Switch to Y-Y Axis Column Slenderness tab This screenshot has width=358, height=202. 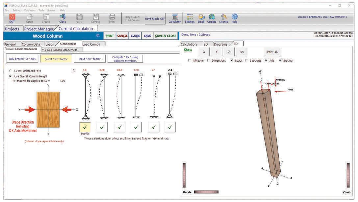click(60, 50)
